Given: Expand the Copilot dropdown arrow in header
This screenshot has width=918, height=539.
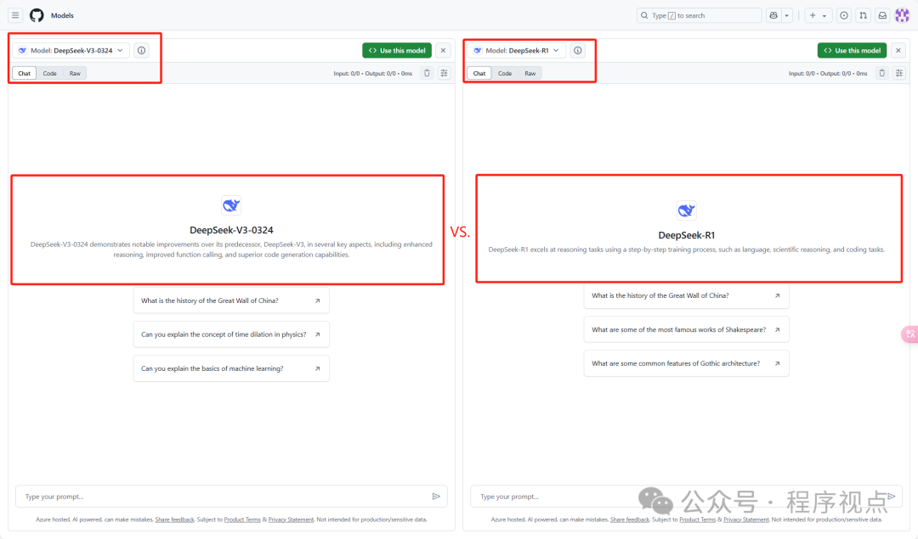Looking at the screenshot, I should coord(787,16).
